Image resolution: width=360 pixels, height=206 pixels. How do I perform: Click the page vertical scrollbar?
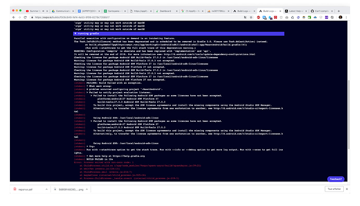(x=349, y=114)
